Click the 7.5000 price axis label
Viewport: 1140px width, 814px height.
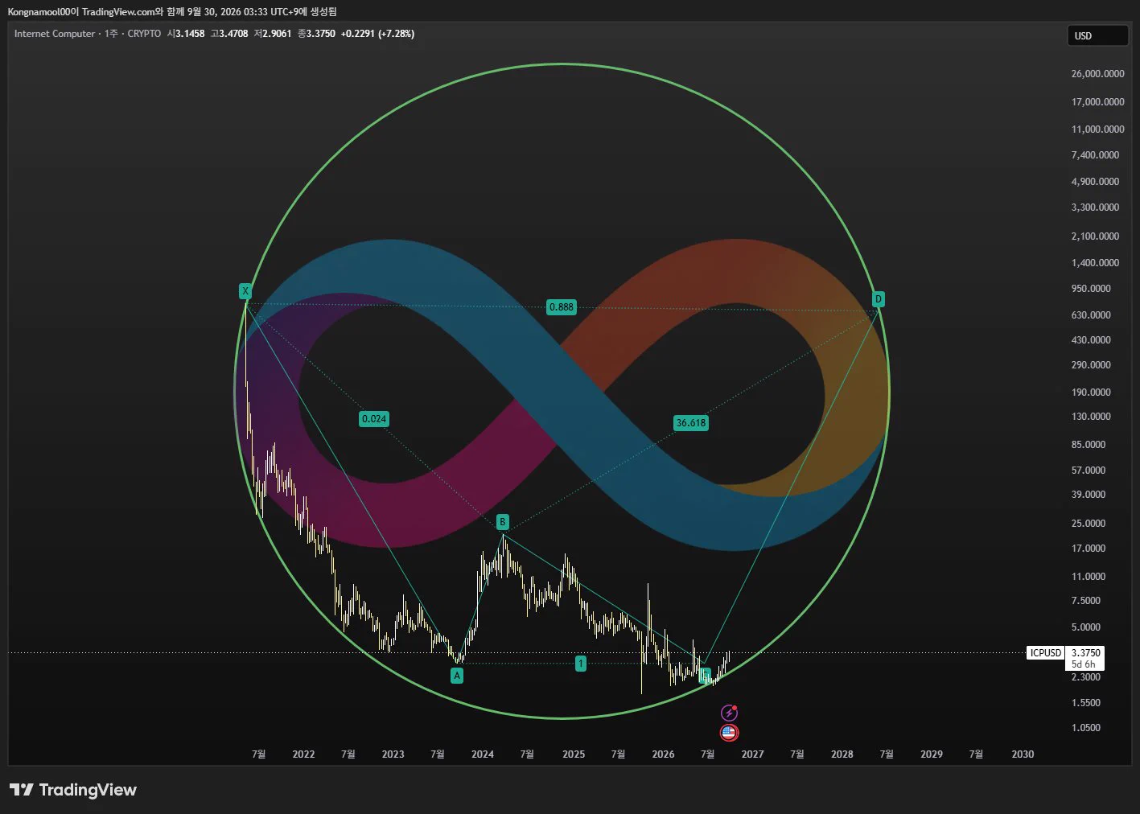pyautogui.click(x=1086, y=601)
